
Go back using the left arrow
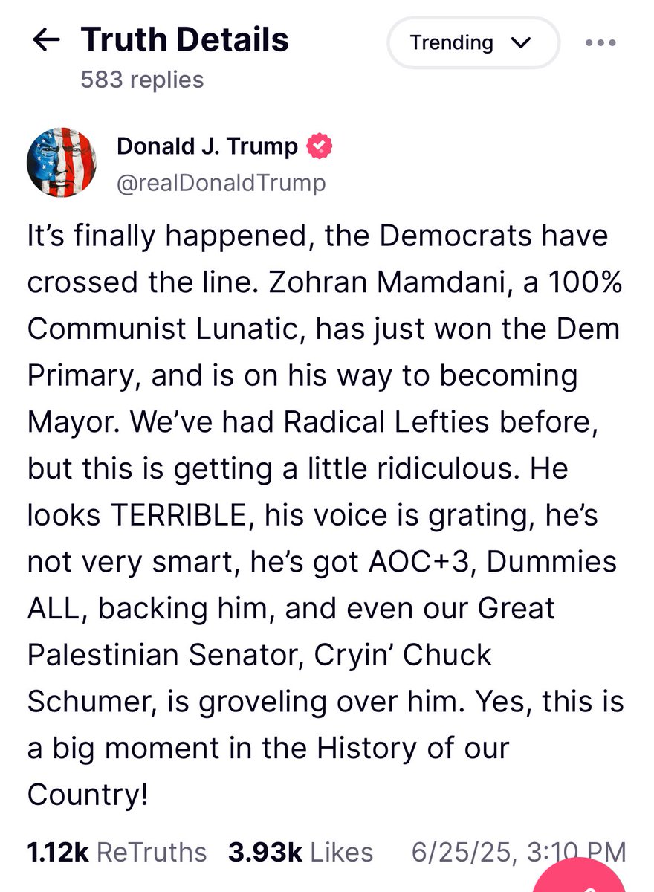click(46, 42)
